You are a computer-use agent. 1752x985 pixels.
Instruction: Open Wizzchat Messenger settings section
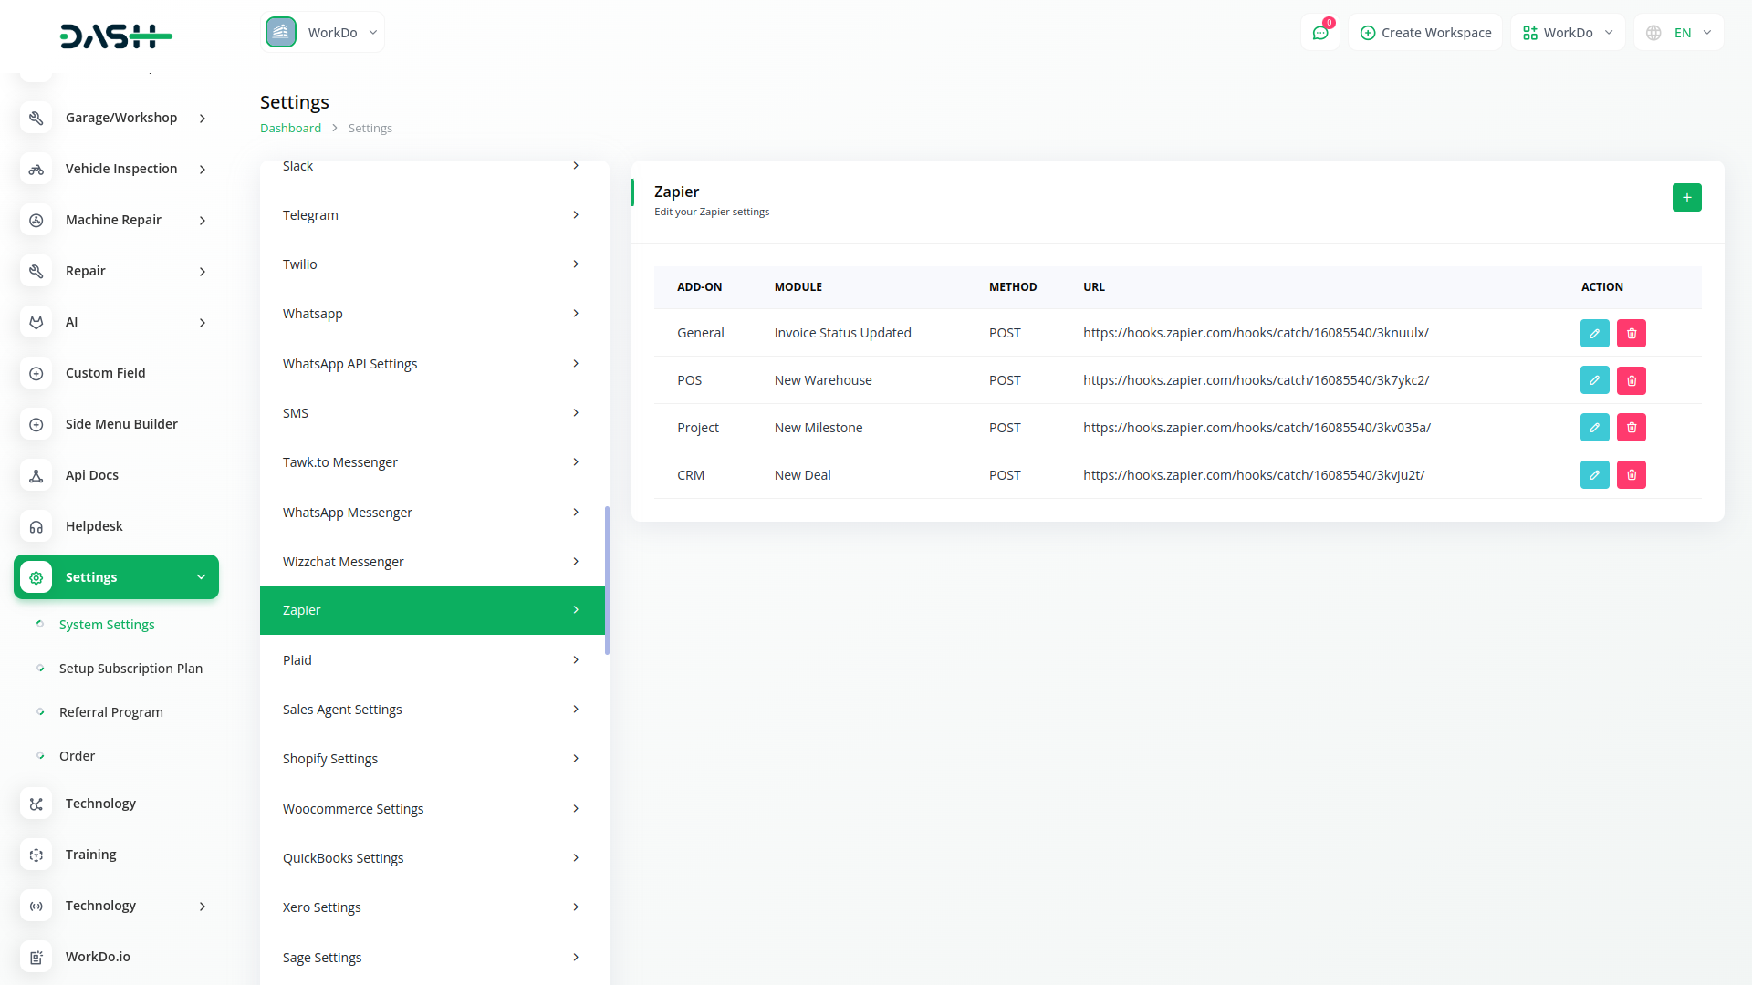pyautogui.click(x=433, y=562)
